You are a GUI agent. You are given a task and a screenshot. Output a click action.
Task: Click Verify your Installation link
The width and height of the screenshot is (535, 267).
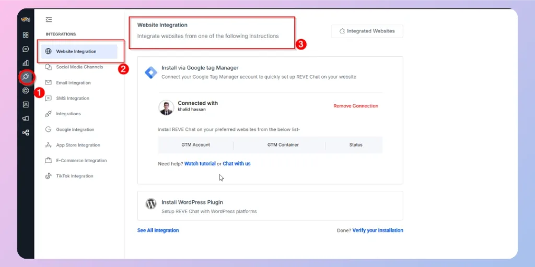click(378, 230)
